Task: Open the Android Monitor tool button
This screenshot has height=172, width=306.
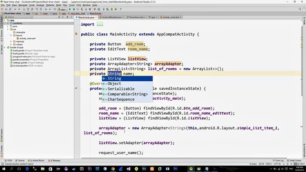Action: coord(36,161)
